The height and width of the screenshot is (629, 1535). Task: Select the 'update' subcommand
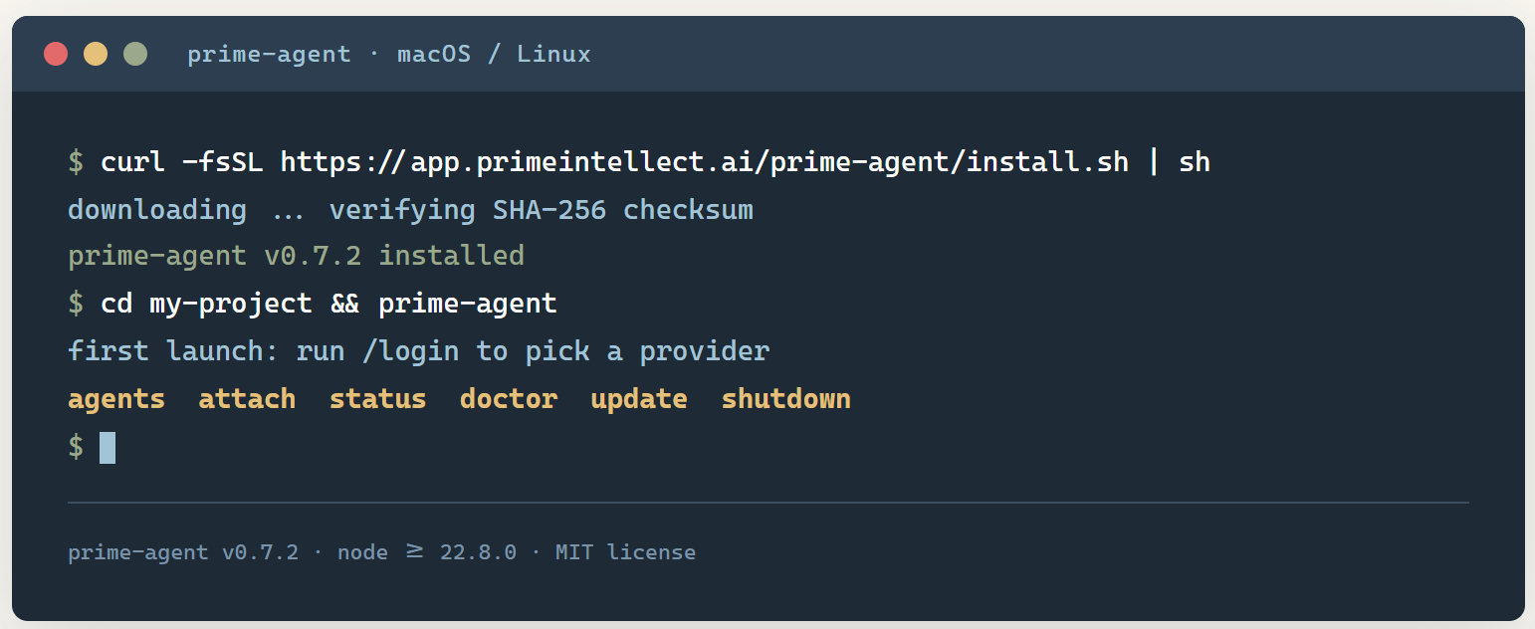pos(639,399)
